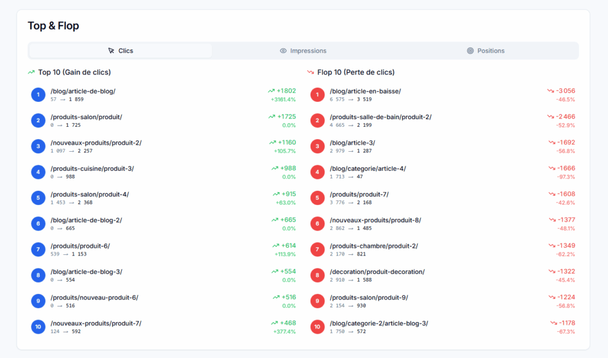Select the Positions tab
The height and width of the screenshot is (358, 608).
(x=486, y=51)
